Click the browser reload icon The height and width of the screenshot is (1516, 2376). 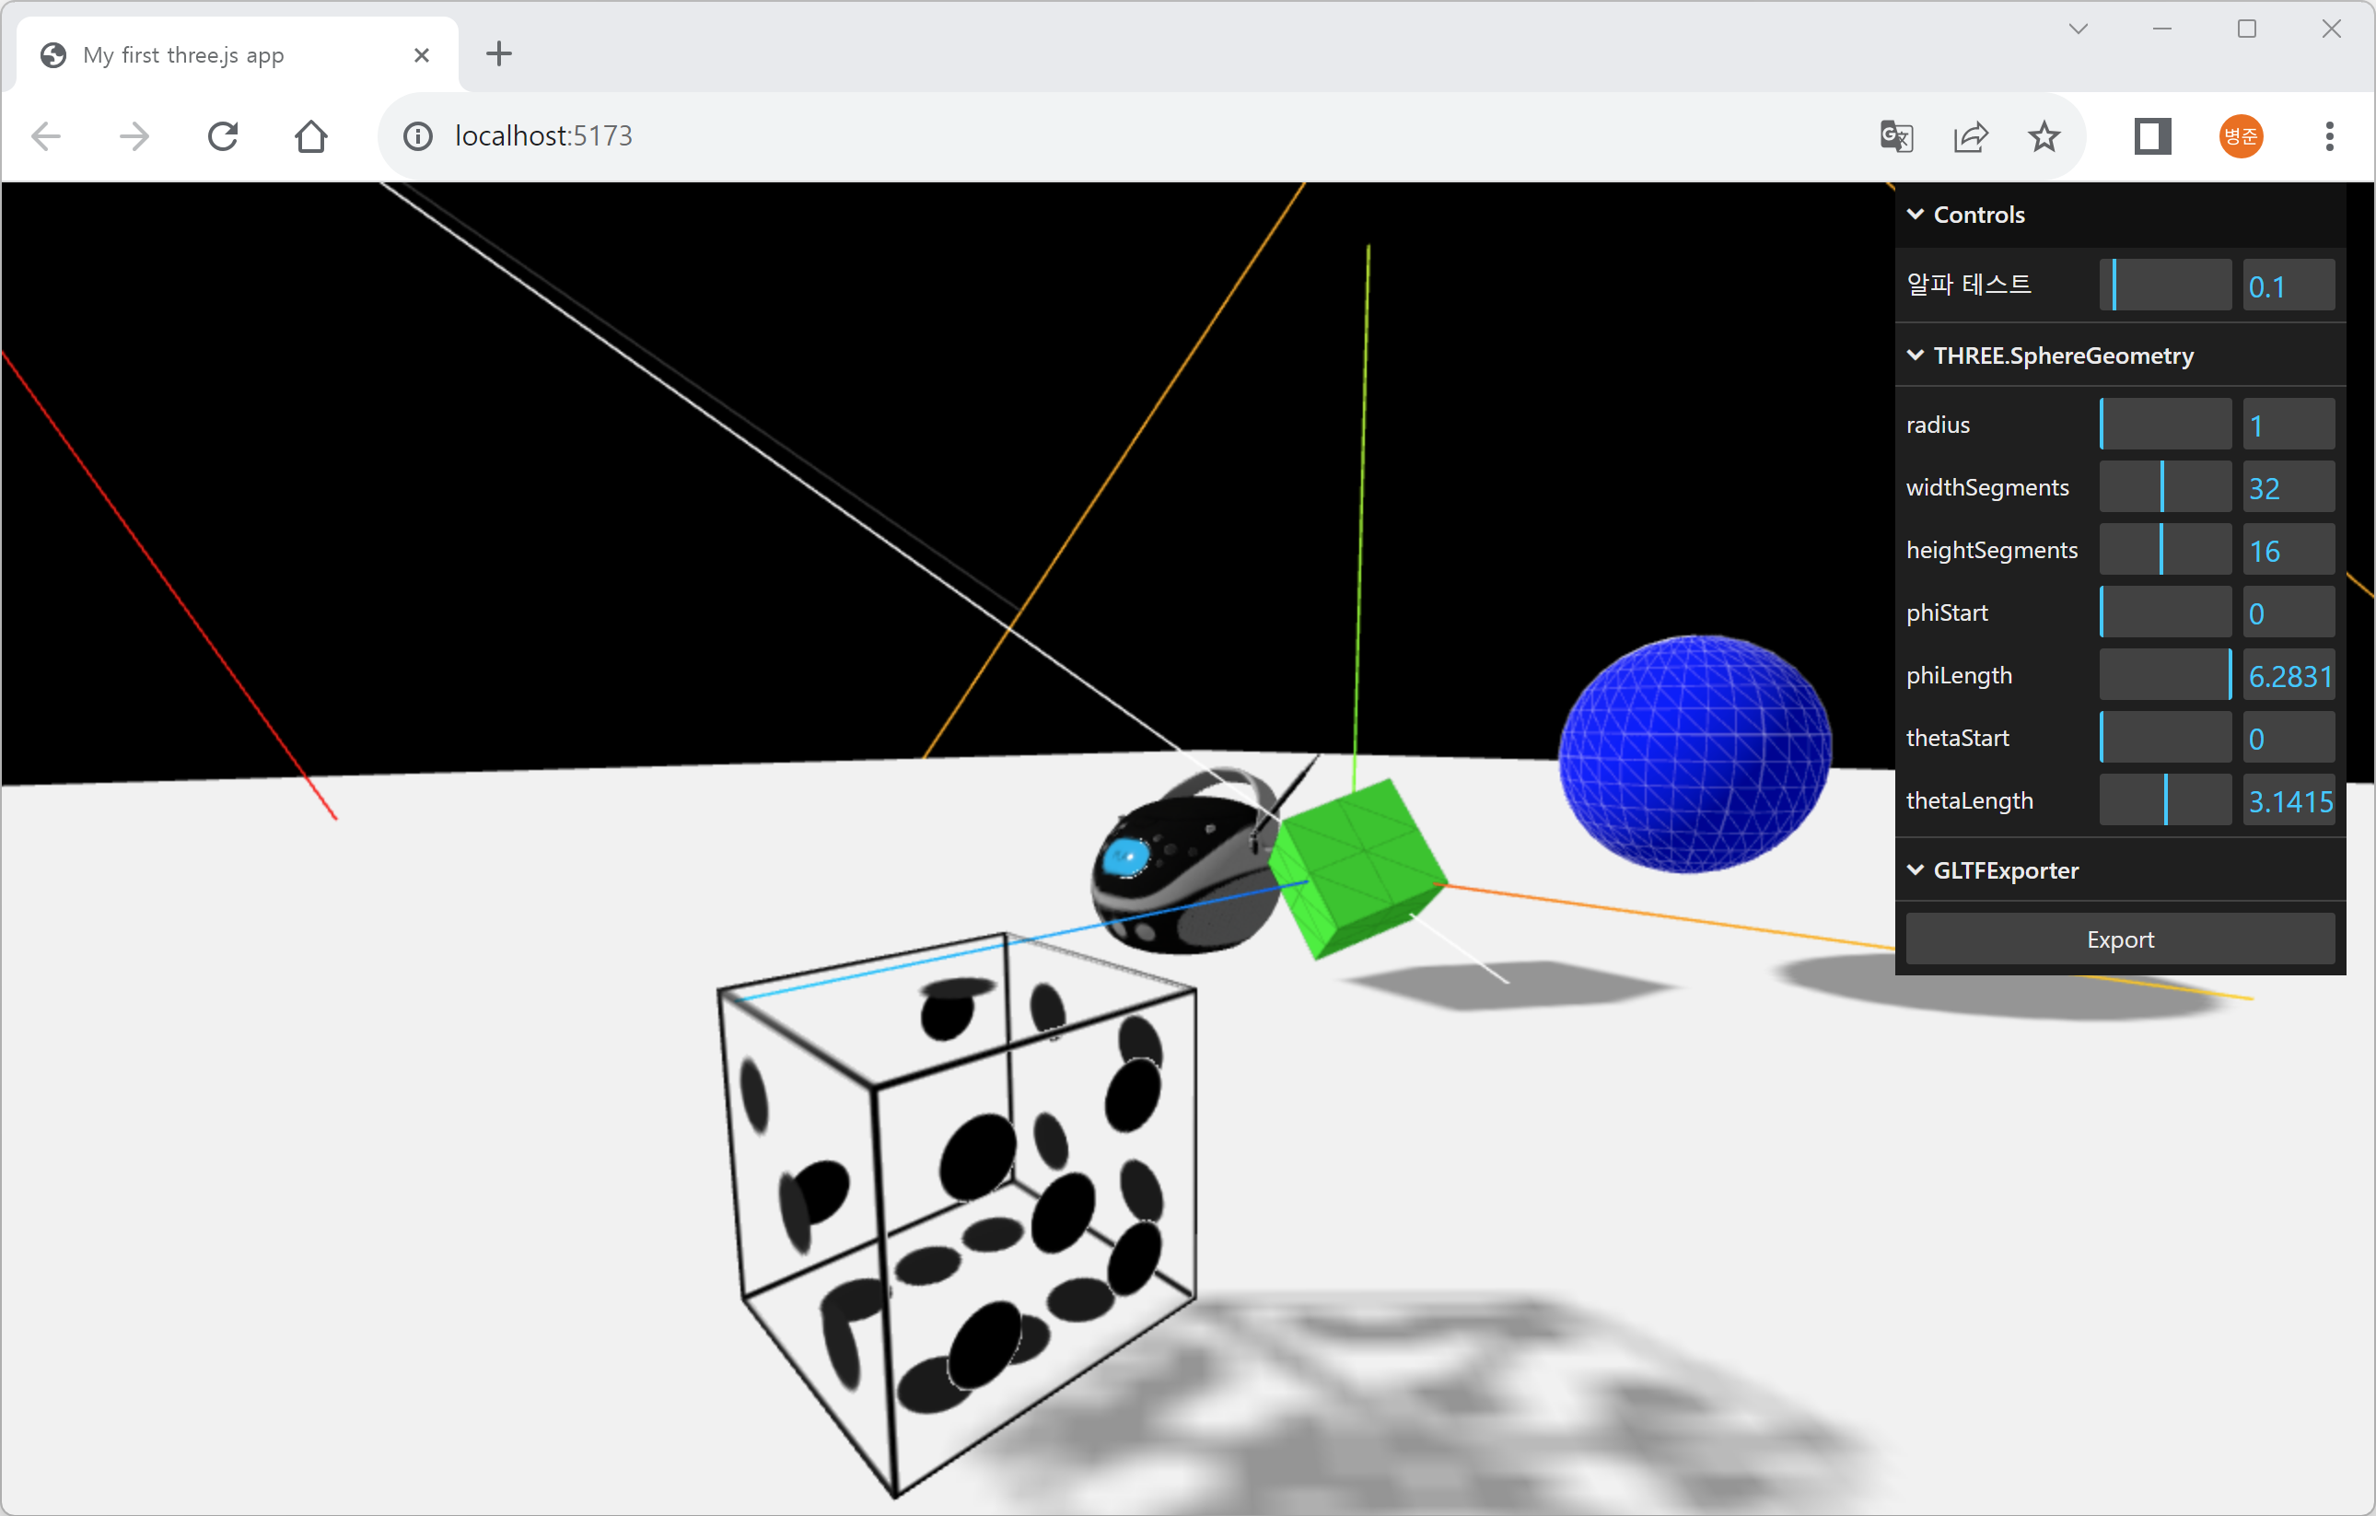(223, 136)
